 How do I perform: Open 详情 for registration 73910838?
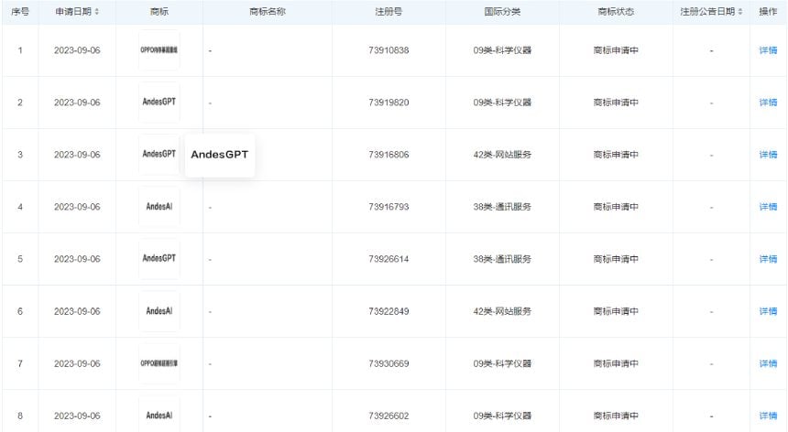click(x=768, y=50)
